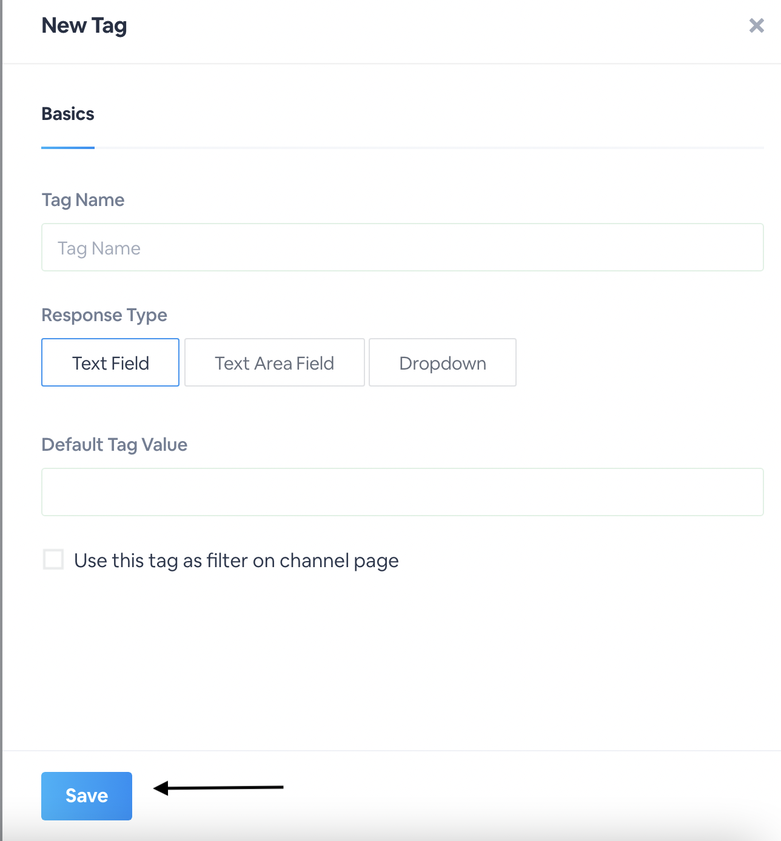Select Text Area Field response type
This screenshot has width=781, height=841.
coord(274,363)
